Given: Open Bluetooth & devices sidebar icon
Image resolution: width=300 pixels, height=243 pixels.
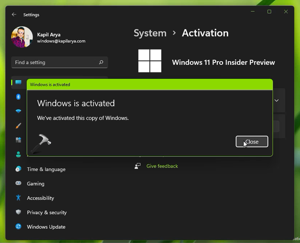Looking at the screenshot, I should 18,97.
